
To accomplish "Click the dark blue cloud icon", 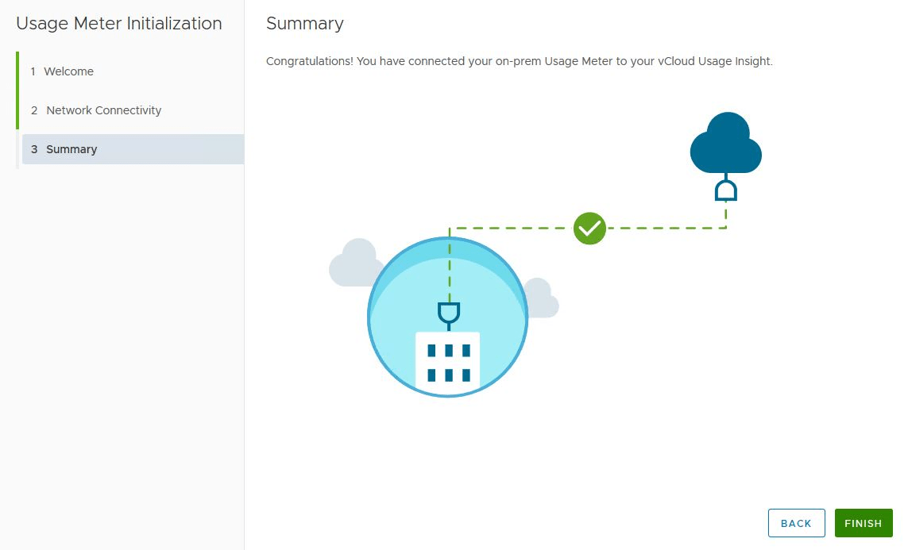I will coord(725,142).
